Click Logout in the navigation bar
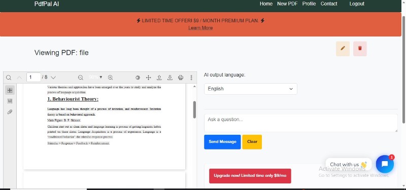The width and height of the screenshot is (406, 190). pos(357,4)
